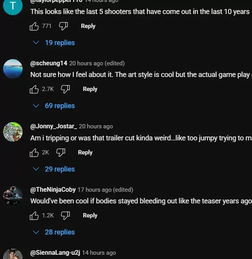The height and width of the screenshot is (259, 252).
Task: Reply to @TheNinjaCoby's comment
Action: point(90,215)
